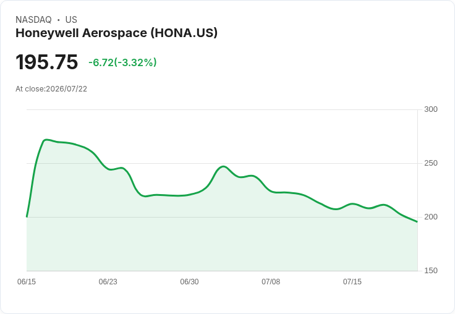The image size is (455, 314).
Task: Click the 06/30 date axis label
Action: 190,281
